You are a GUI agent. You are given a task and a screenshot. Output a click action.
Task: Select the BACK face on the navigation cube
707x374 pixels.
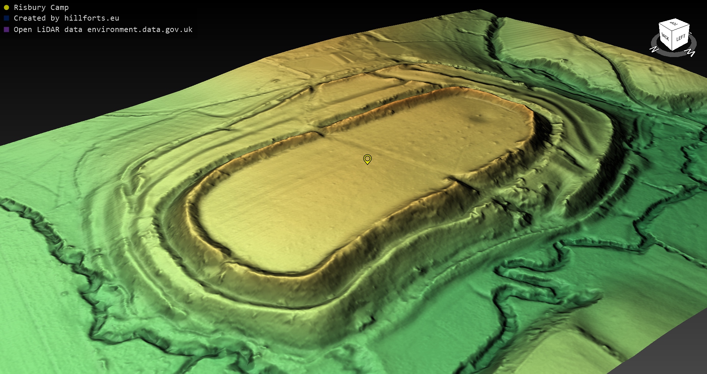coord(665,37)
